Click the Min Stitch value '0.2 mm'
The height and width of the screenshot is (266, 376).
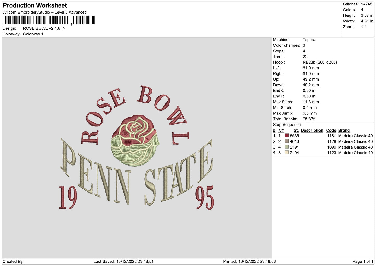(x=310, y=108)
